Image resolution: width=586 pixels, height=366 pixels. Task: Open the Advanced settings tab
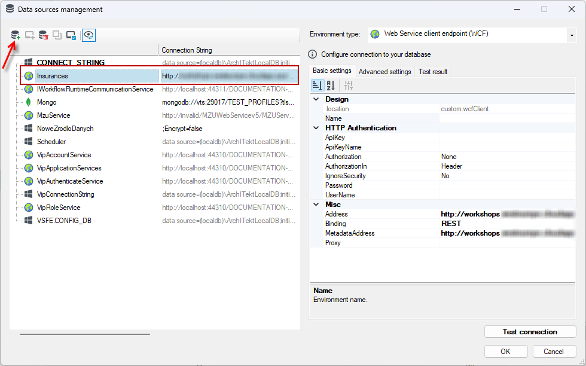click(385, 71)
